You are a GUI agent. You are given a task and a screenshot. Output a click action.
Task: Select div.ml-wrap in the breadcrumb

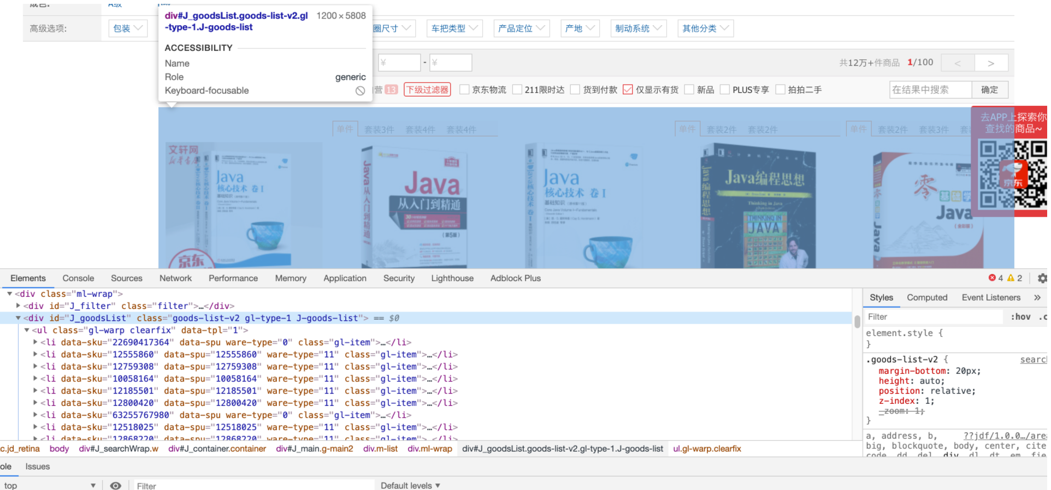point(430,449)
